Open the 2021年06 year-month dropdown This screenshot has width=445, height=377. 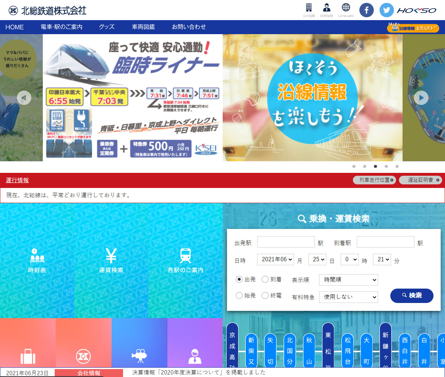coord(276,259)
